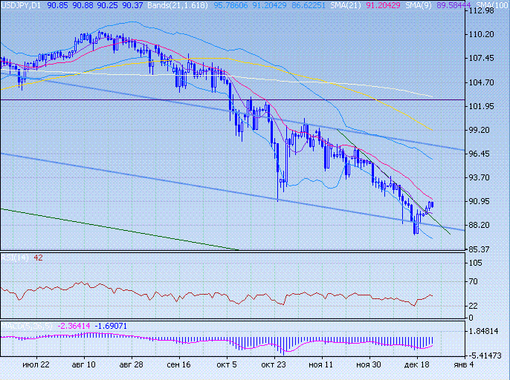Click the янв 4 date label
510x380 pixels.
pyautogui.click(x=463, y=365)
